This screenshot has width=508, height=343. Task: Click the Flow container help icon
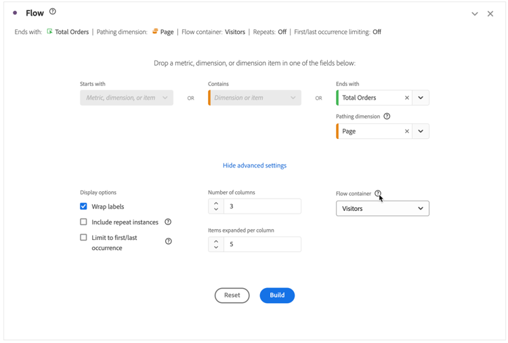tap(378, 193)
